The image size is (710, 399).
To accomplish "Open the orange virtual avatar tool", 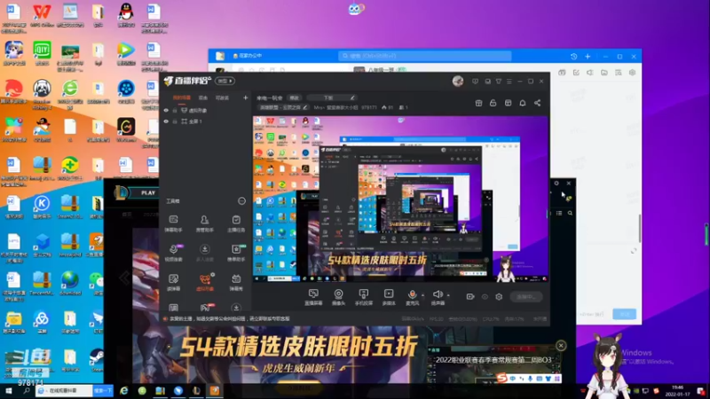I will (x=205, y=282).
